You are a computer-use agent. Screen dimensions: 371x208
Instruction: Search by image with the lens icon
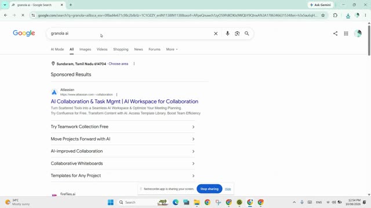[x=237, y=34]
